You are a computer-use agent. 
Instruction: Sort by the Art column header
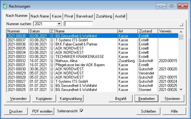click(x=128, y=31)
